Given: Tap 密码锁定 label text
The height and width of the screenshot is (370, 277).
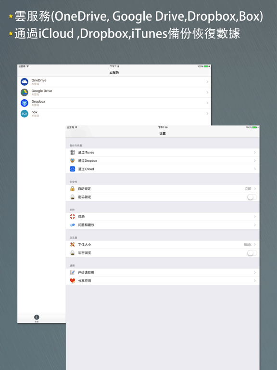Looking at the screenshot, I should tap(85, 197).
